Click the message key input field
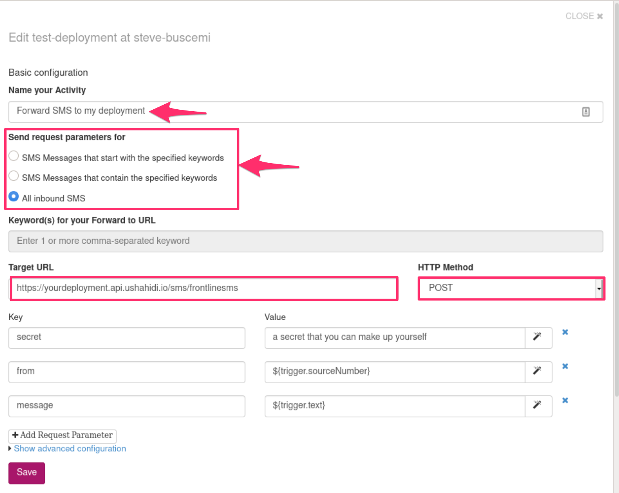Screen dimensions: 619x493 click(x=127, y=406)
